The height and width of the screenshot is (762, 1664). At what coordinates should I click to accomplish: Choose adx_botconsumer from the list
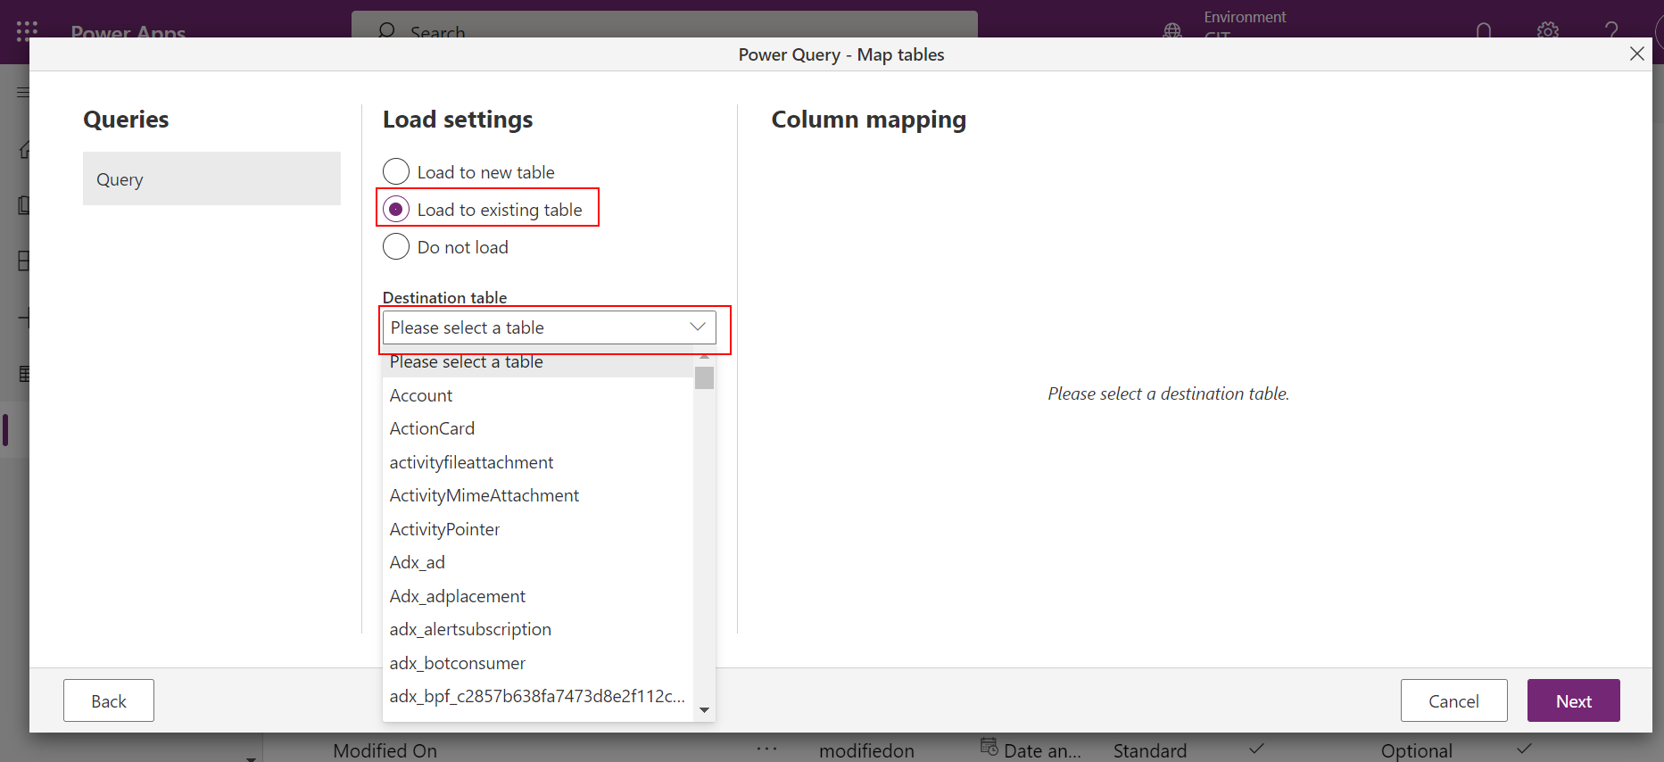click(538, 663)
